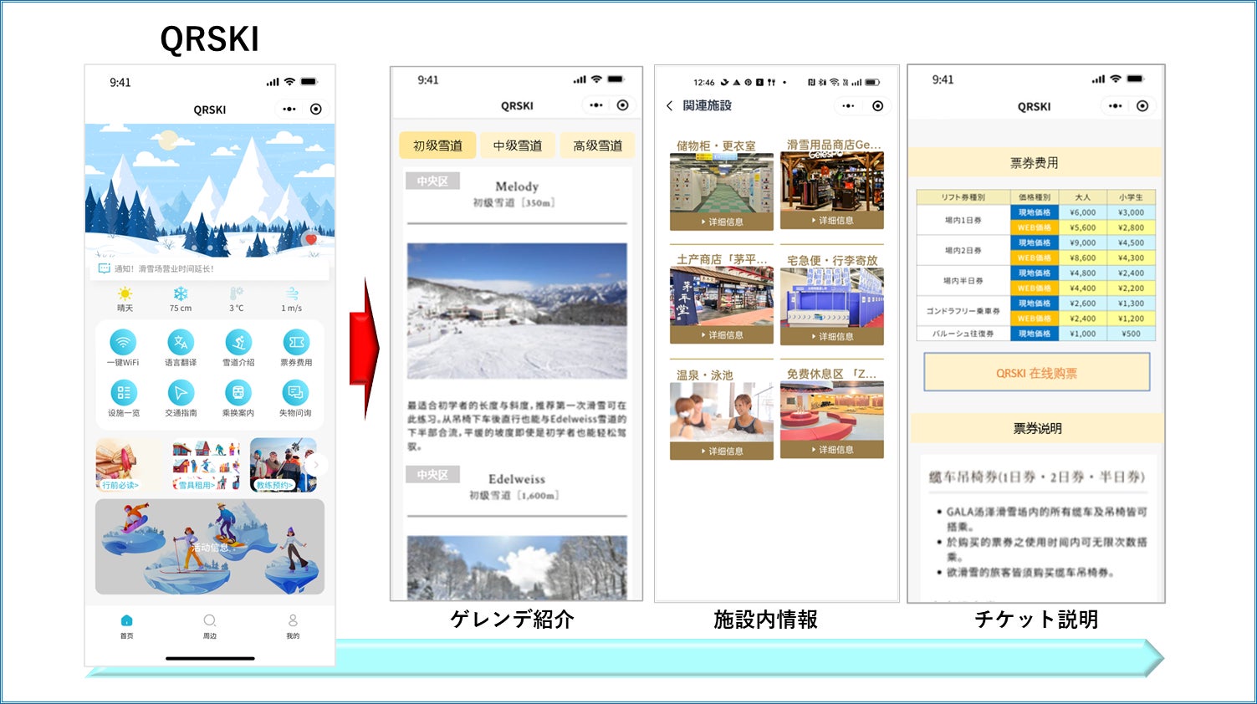1257x704 pixels.
Task: Click the Edelweiss slope title
Action: [x=517, y=479]
